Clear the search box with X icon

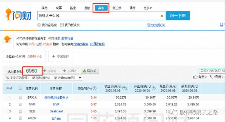[162, 16]
